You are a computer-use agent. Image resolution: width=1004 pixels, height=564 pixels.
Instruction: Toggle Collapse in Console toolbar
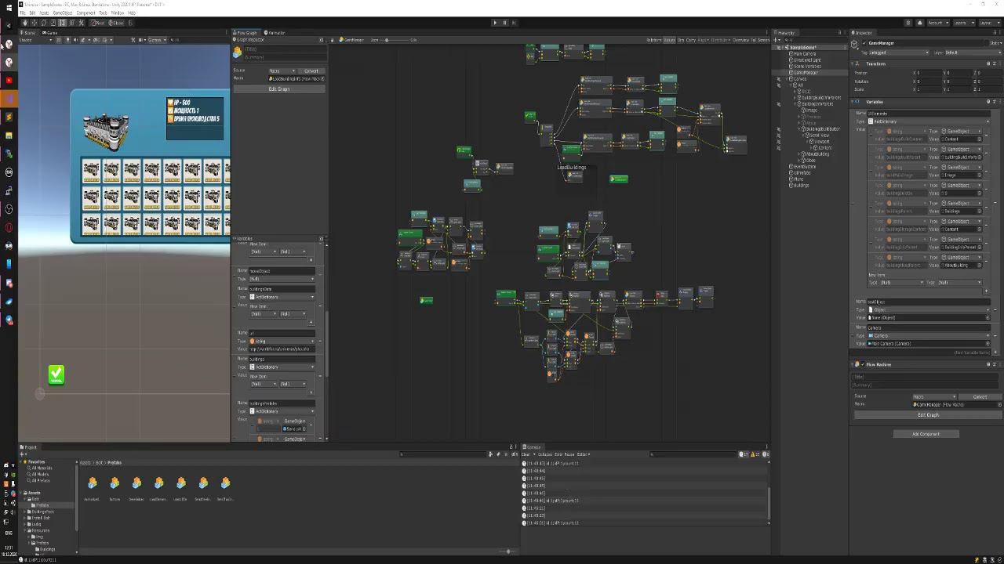pyautogui.click(x=545, y=454)
